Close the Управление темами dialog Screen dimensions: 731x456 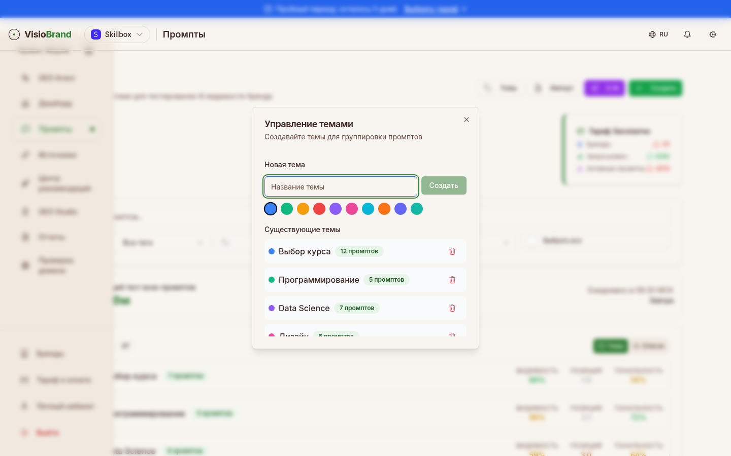(x=467, y=120)
